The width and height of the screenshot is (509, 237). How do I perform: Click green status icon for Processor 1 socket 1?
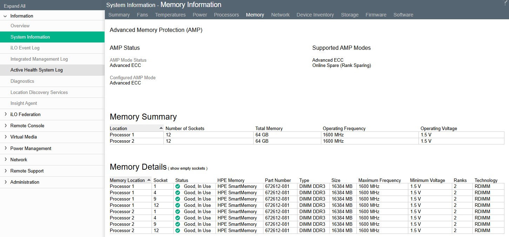point(178,187)
